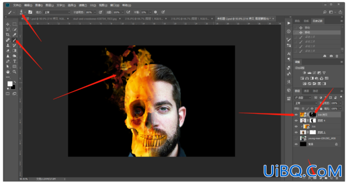Select the Brush tool in toolbox
This screenshot has width=347, height=183.
coord(15,40)
